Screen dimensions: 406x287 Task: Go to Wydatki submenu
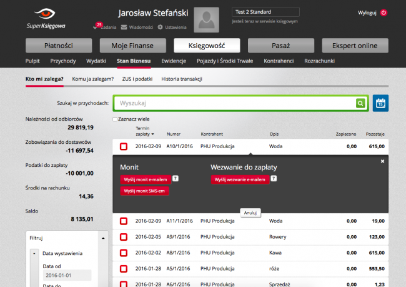tap(96, 61)
